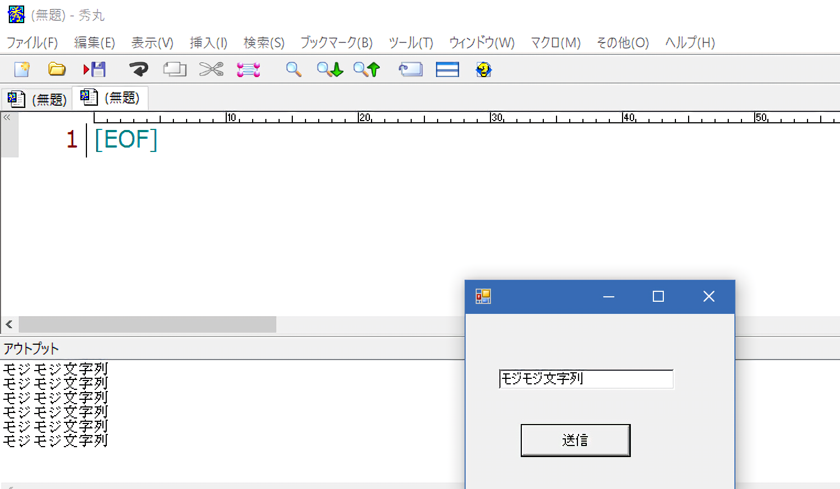Maximize the small dialog window
This screenshot has width=840, height=489.
click(658, 297)
